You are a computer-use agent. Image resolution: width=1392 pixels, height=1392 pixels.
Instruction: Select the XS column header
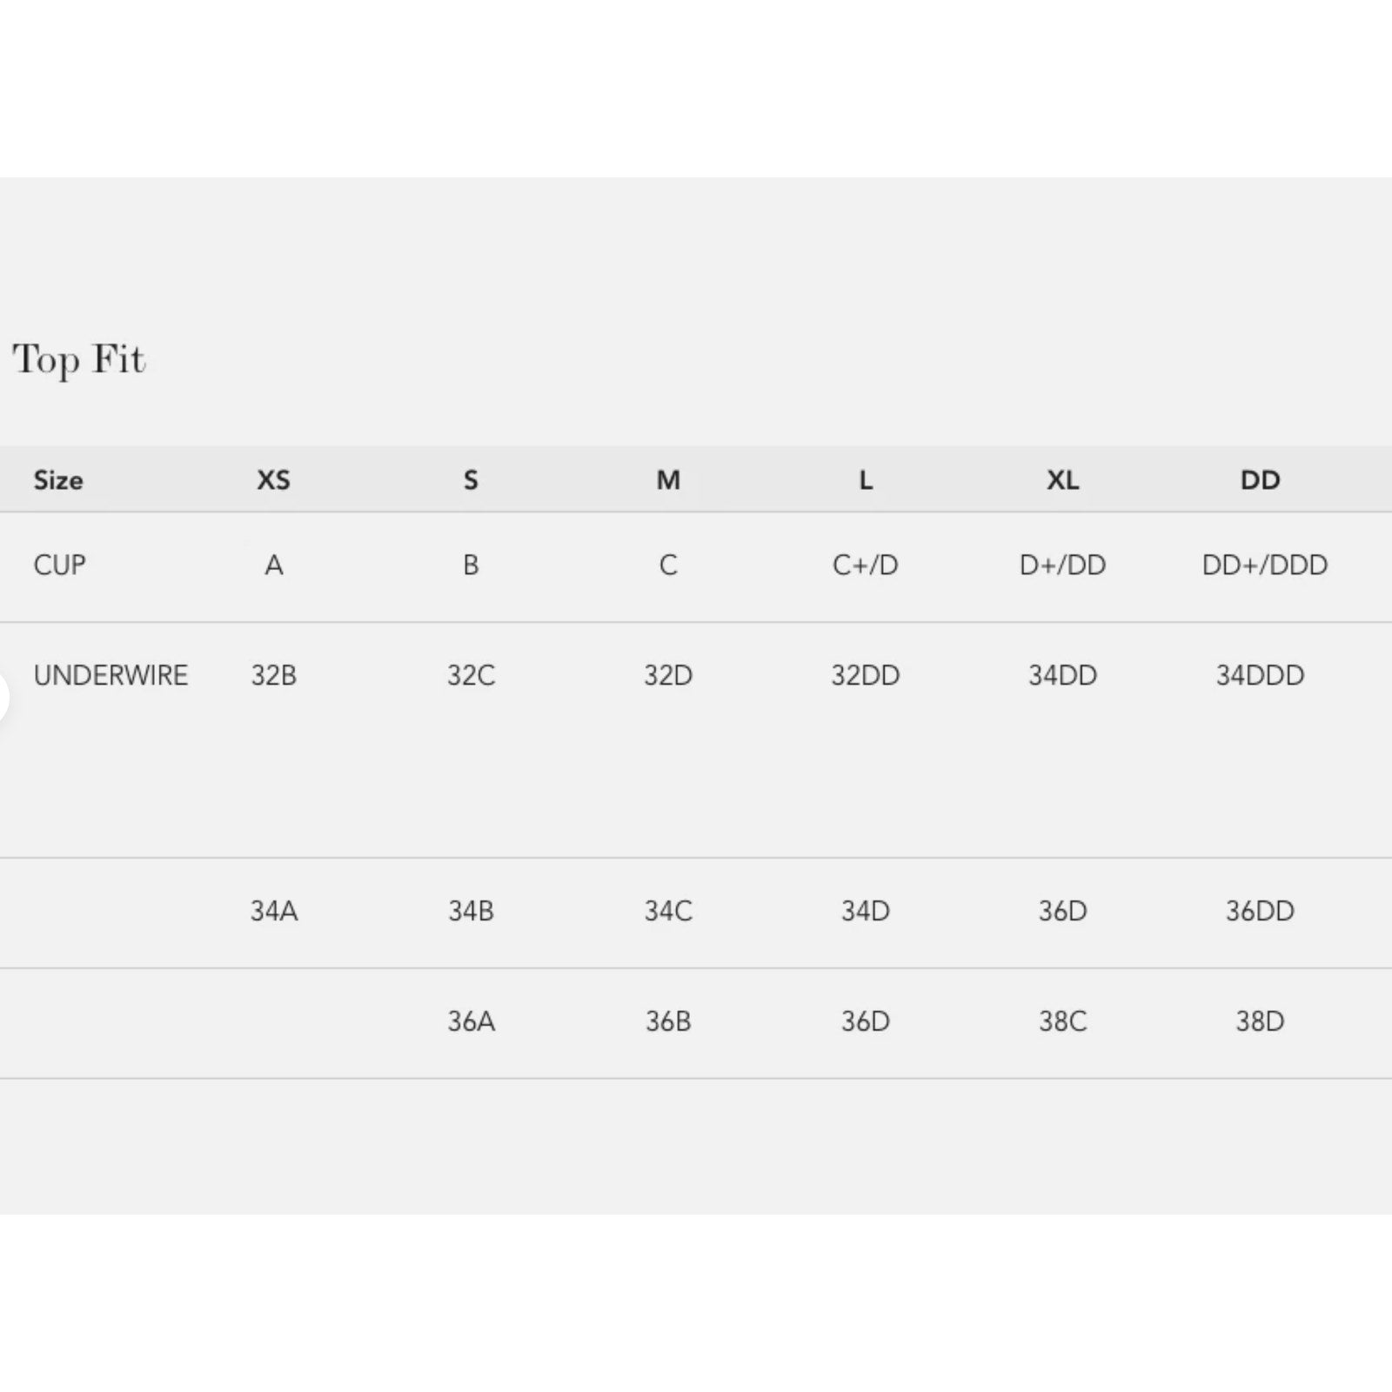273,480
